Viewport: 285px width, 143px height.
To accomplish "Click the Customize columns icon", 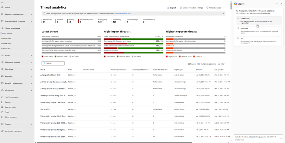I will point(199,64).
